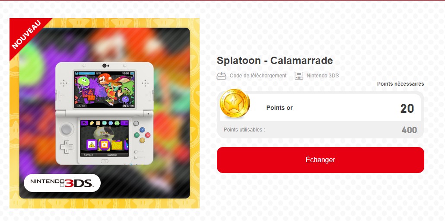Click the 20 points required value
This screenshot has width=445, height=221.
(x=407, y=109)
